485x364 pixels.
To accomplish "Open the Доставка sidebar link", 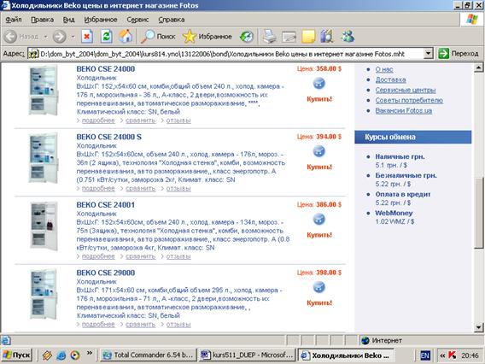I will tap(390, 79).
